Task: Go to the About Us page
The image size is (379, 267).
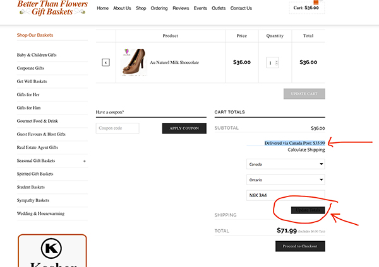Action: click(x=122, y=8)
